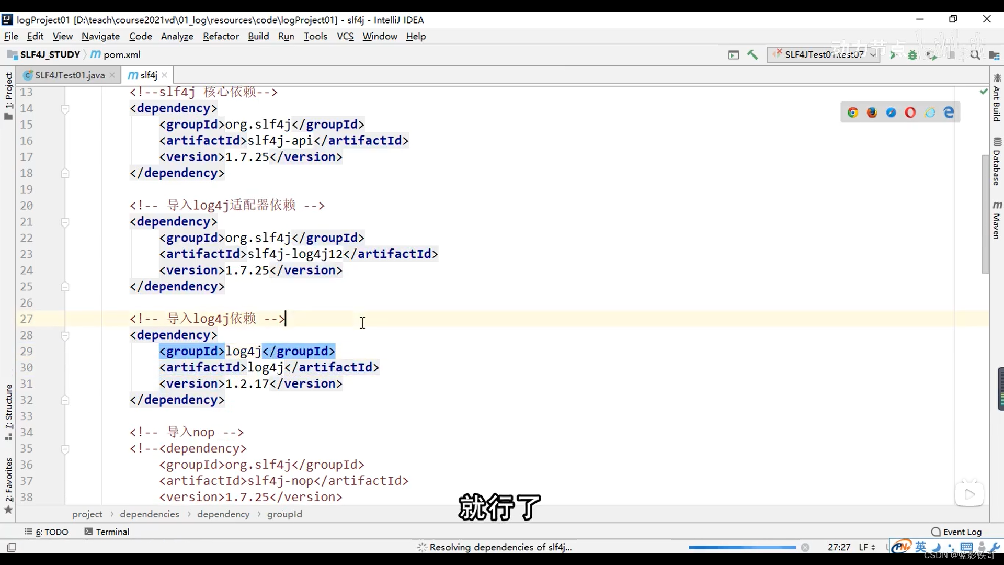Collapse dependency fold end at line 25
1004x565 pixels.
(65, 287)
